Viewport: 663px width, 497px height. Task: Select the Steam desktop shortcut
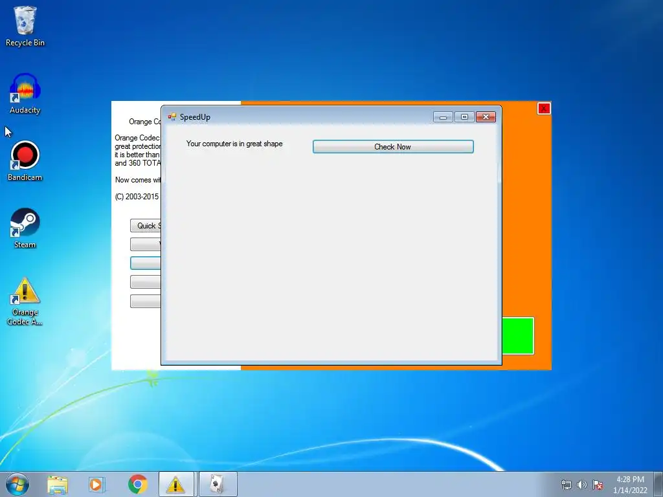click(25, 228)
